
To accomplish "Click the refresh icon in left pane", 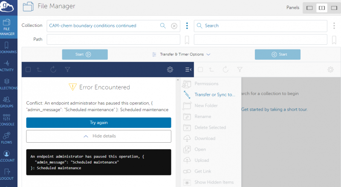I will [53, 69].
